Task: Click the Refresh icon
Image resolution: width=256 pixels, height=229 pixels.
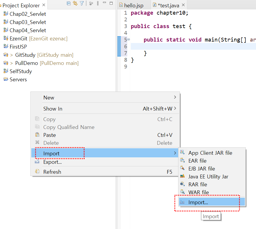Action: [x=37, y=171]
